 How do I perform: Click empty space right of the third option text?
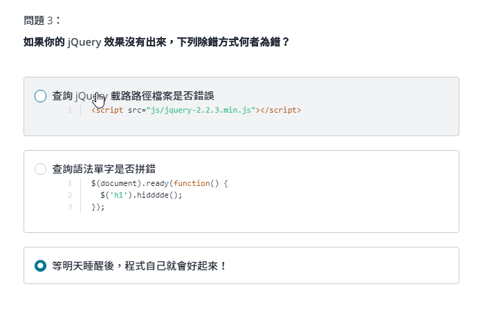point(346,265)
